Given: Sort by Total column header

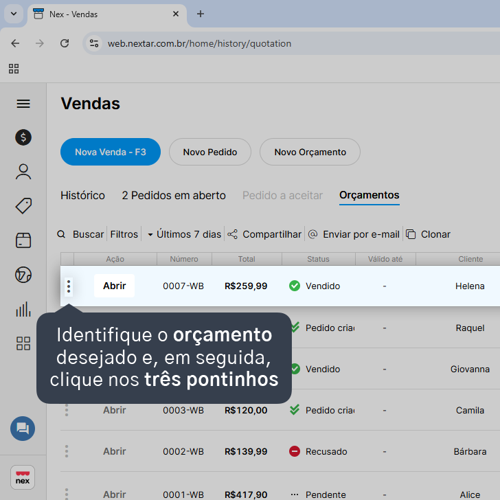Looking at the screenshot, I should 247,259.
